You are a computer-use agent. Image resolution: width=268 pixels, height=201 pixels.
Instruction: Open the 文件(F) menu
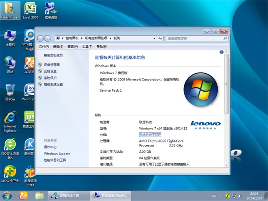[x=44, y=46]
